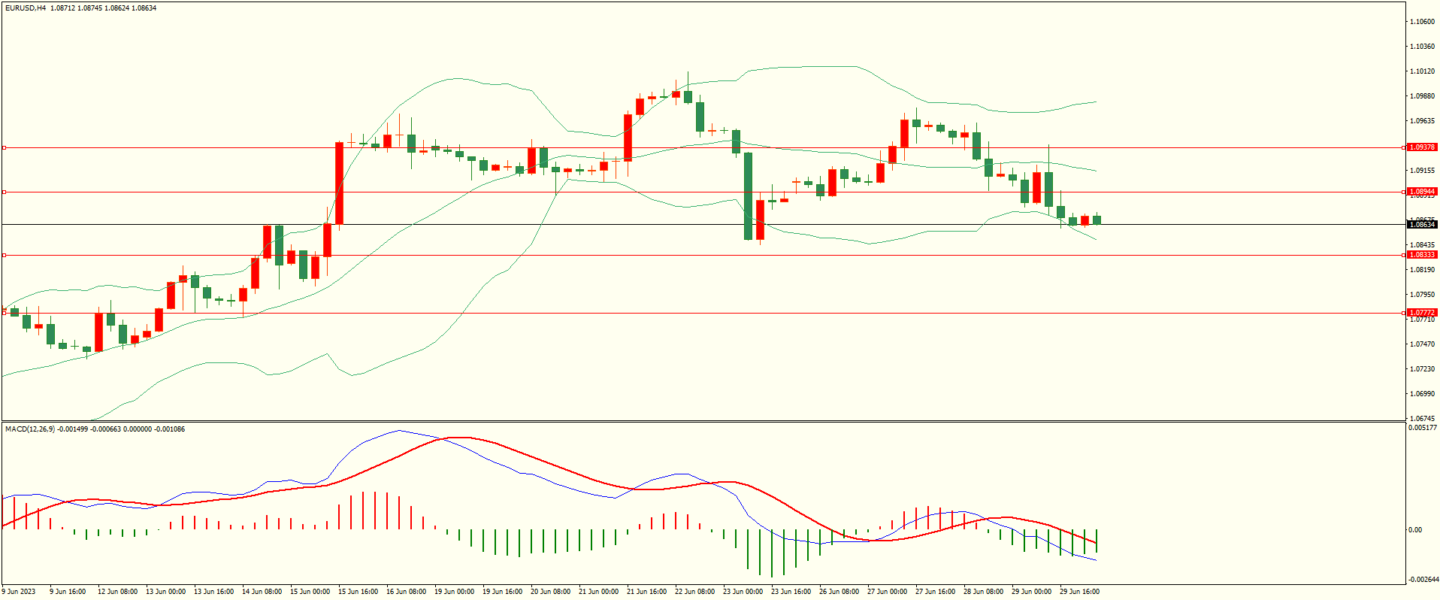Click the 9 Jun 16:00 time label
Image resolution: width=1440 pixels, height=600 pixels.
[x=68, y=592]
